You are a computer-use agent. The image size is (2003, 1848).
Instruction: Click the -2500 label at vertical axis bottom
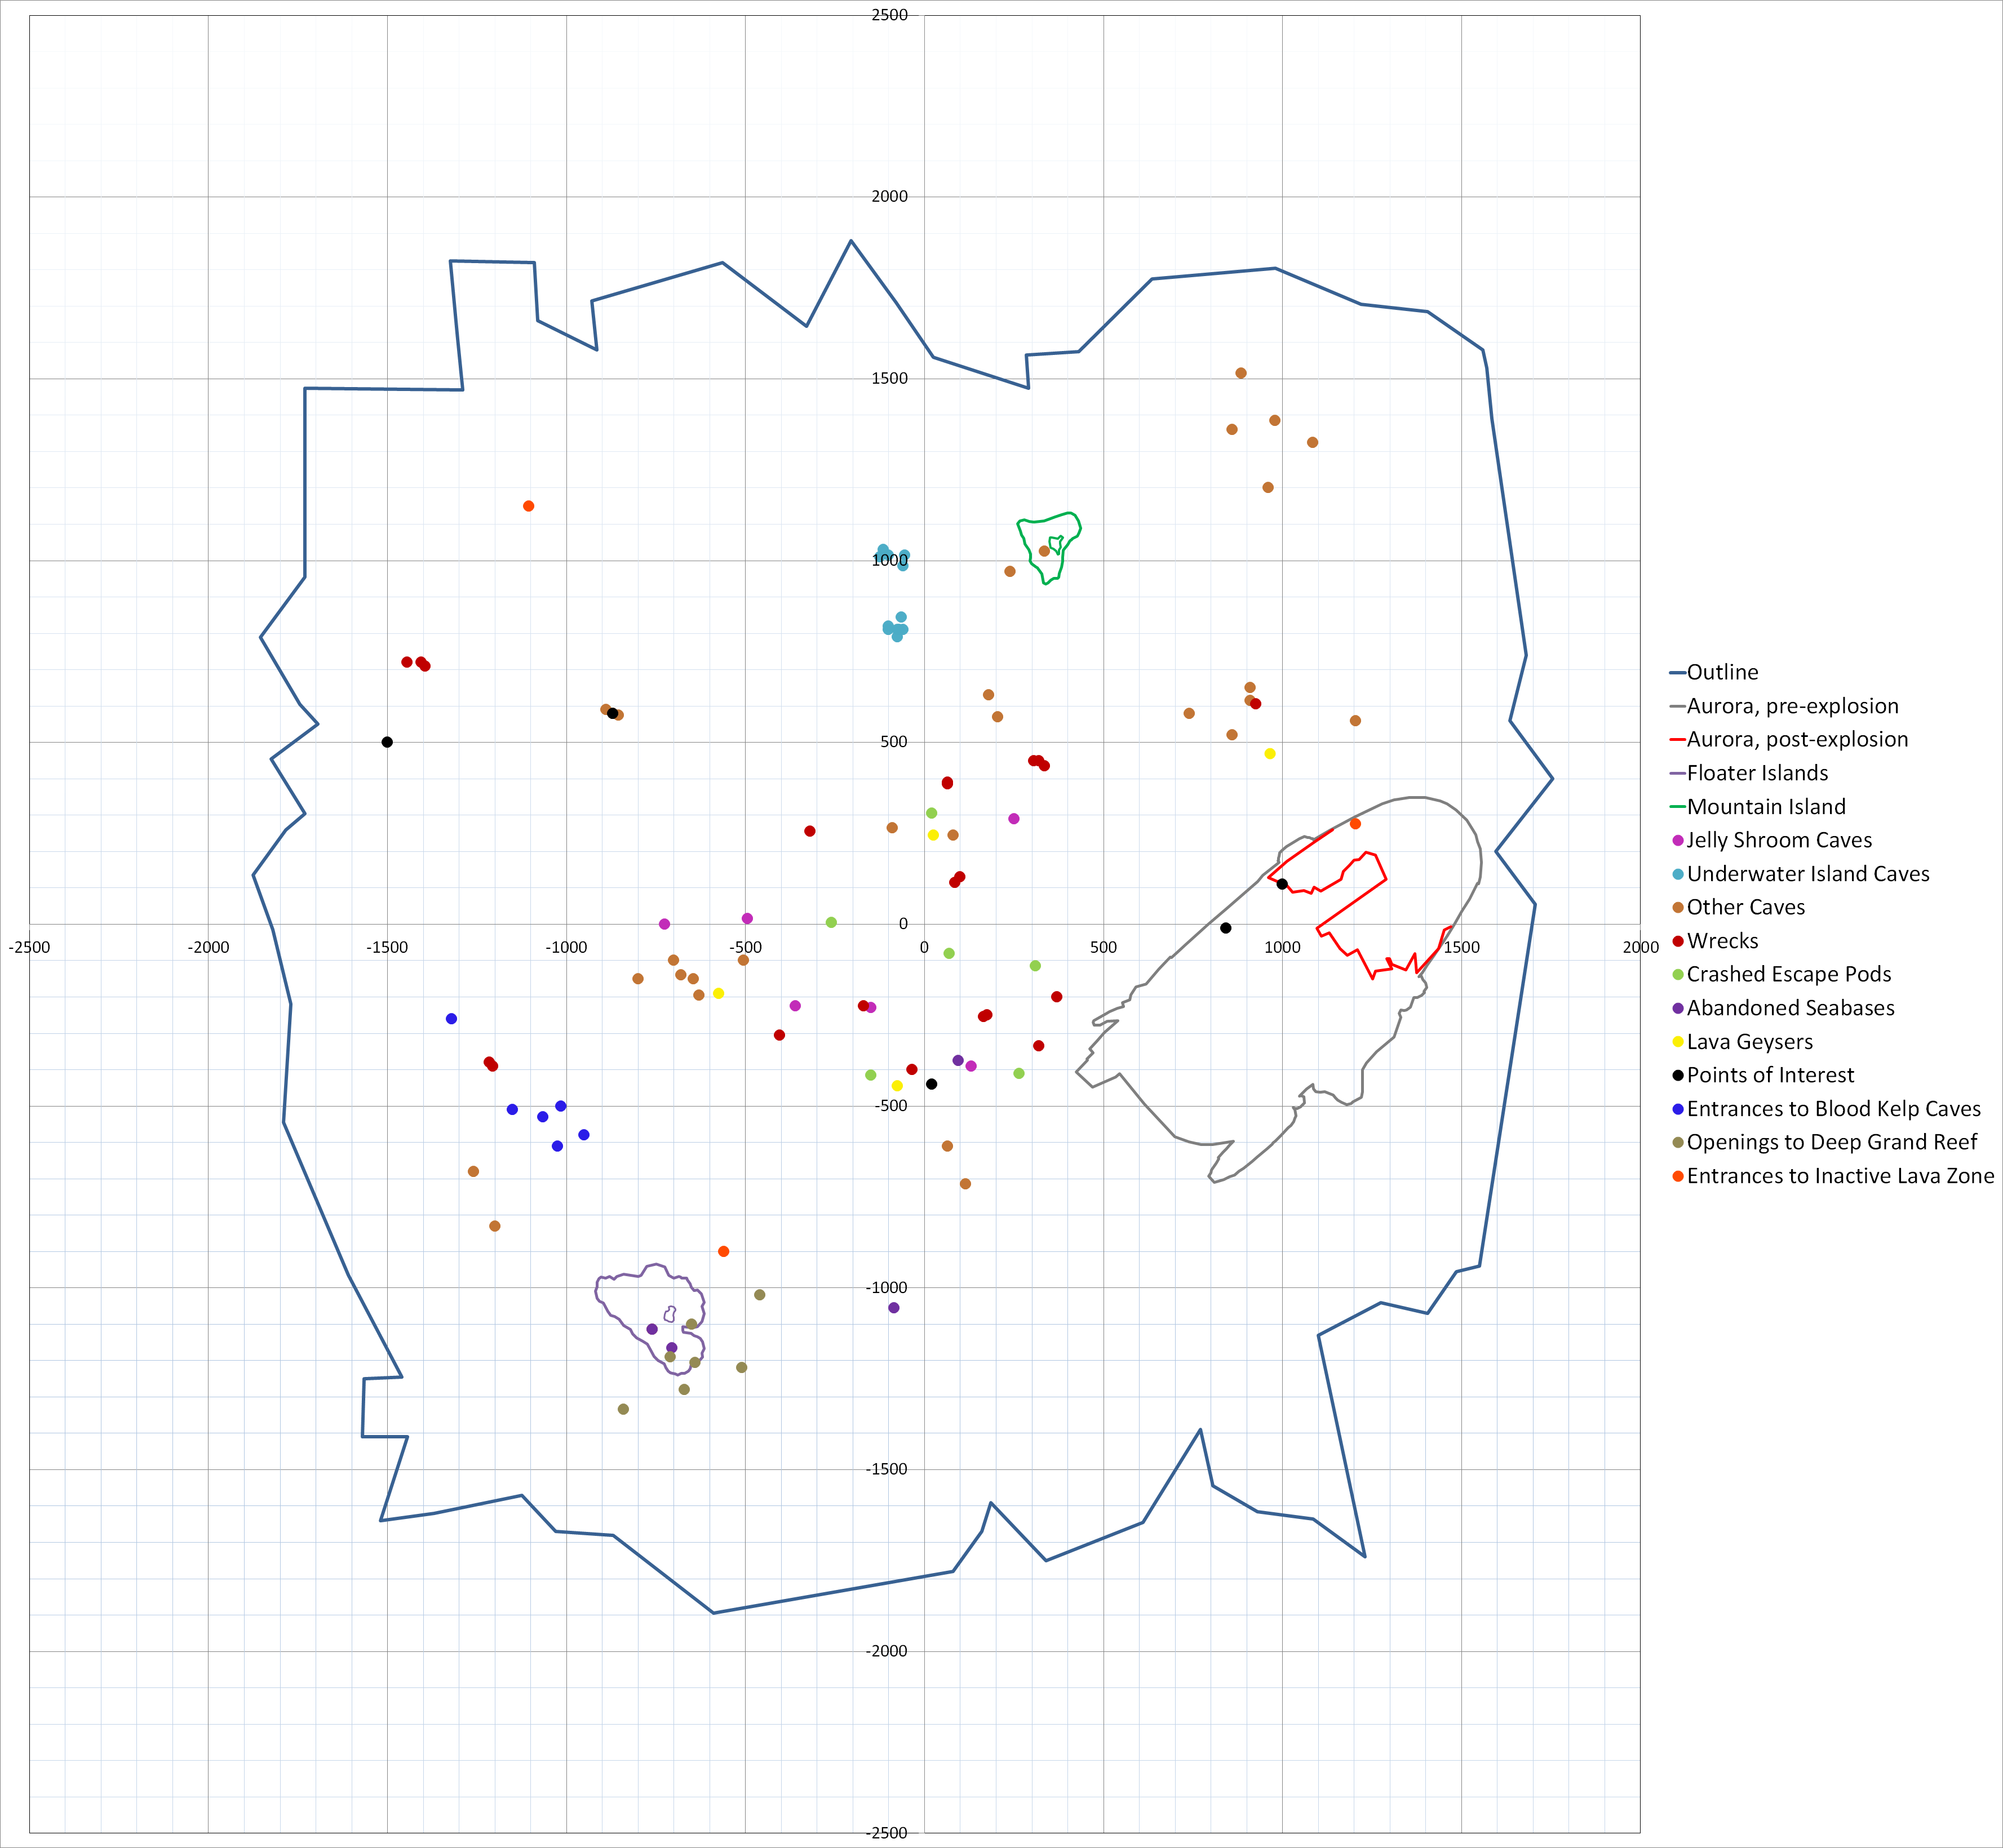(x=887, y=1833)
